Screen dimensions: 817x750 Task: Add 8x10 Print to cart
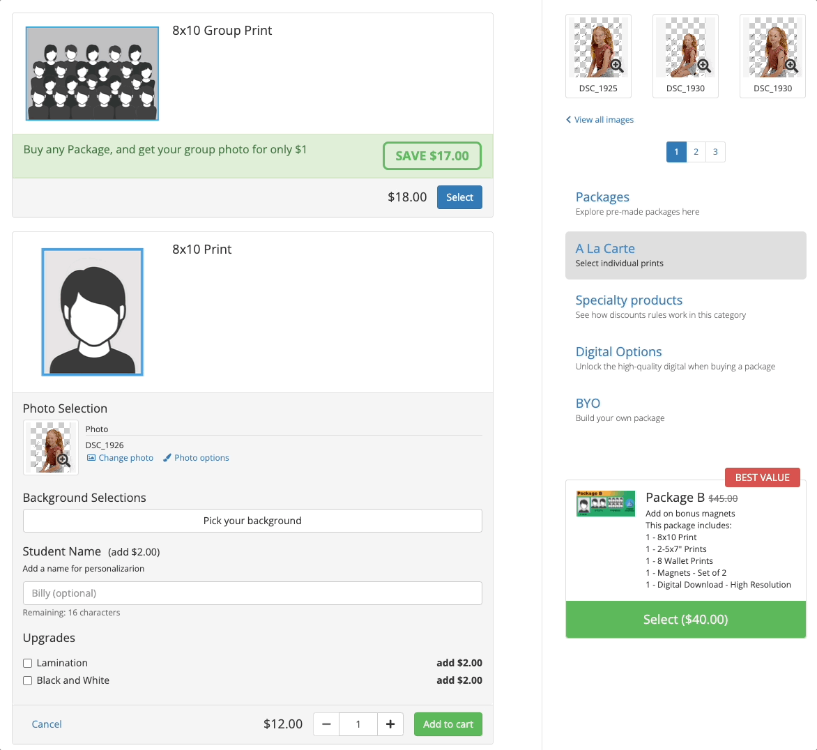click(448, 724)
